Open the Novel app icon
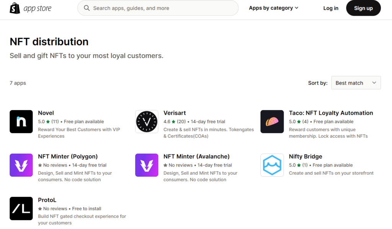392x229 pixels. point(21,122)
